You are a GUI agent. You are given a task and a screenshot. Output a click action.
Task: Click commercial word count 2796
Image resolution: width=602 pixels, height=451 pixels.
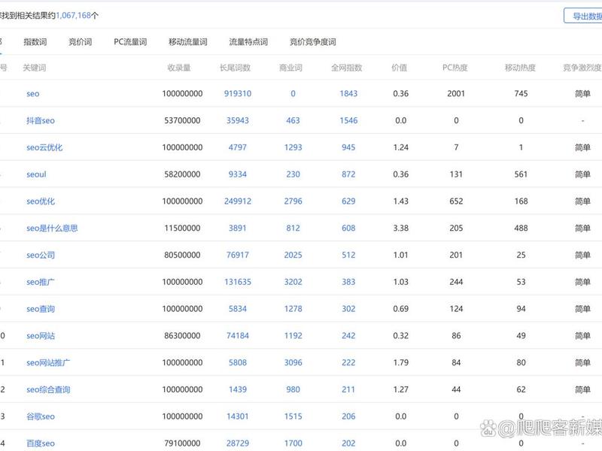pyautogui.click(x=293, y=201)
